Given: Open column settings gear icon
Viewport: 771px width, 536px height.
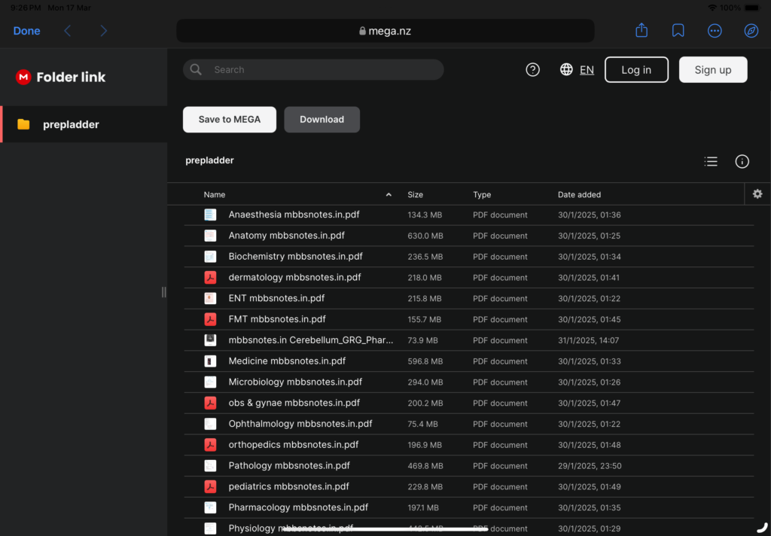Looking at the screenshot, I should click(757, 193).
